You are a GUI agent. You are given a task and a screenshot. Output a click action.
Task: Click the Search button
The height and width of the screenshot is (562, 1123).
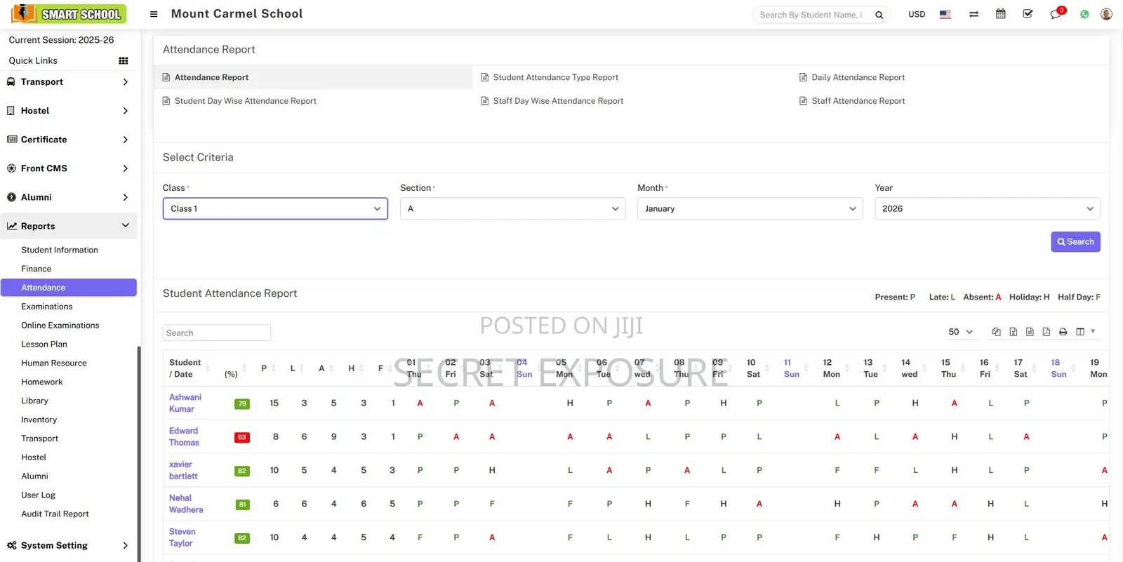click(x=1075, y=241)
